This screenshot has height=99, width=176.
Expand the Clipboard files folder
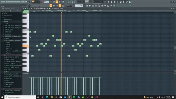pos(8,15)
